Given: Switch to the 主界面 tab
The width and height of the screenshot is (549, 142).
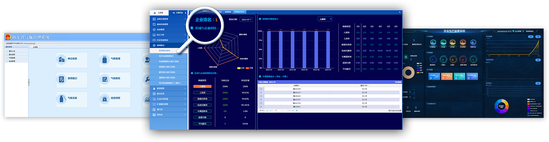Looking at the screenshot, I should (x=35, y=47).
